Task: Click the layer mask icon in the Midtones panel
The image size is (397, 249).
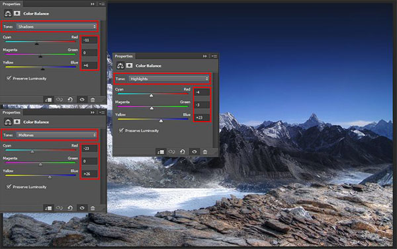Action: coord(17,122)
